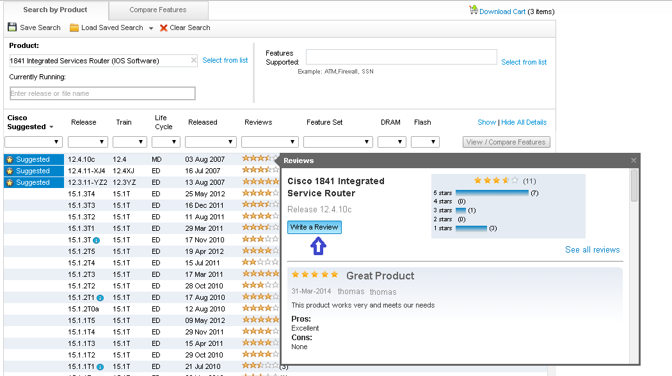Select the 15.1.2T0a release row
Viewport: 672px width, 376px height.
pos(141,309)
